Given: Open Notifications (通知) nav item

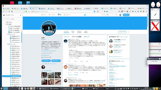Looking at the screenshot, I should pyautogui.click(x=60, y=15).
